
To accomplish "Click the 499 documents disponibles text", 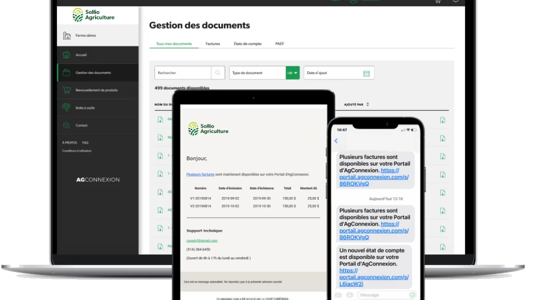I will pos(182,88).
